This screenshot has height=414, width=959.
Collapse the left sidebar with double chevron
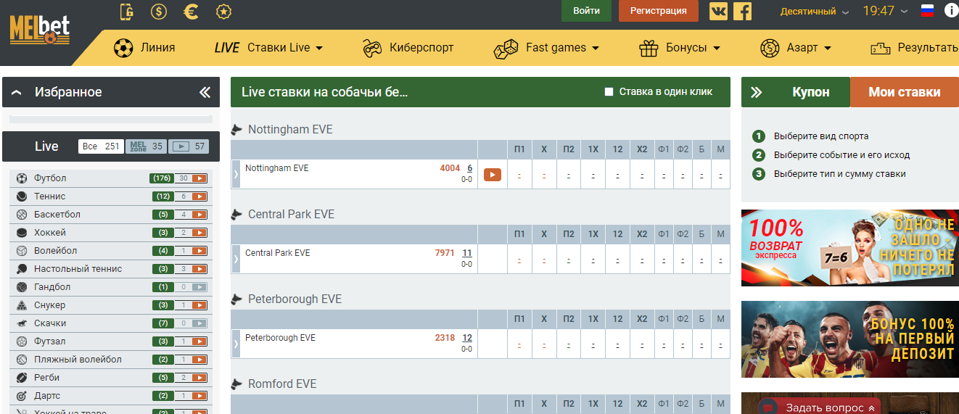click(205, 92)
